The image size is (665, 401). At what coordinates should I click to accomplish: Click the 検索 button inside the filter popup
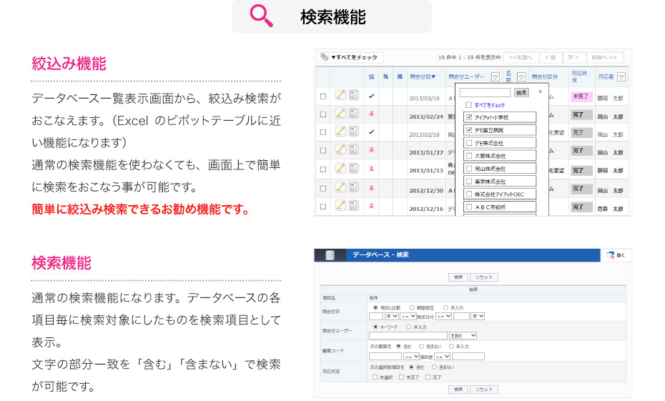pos(521,92)
